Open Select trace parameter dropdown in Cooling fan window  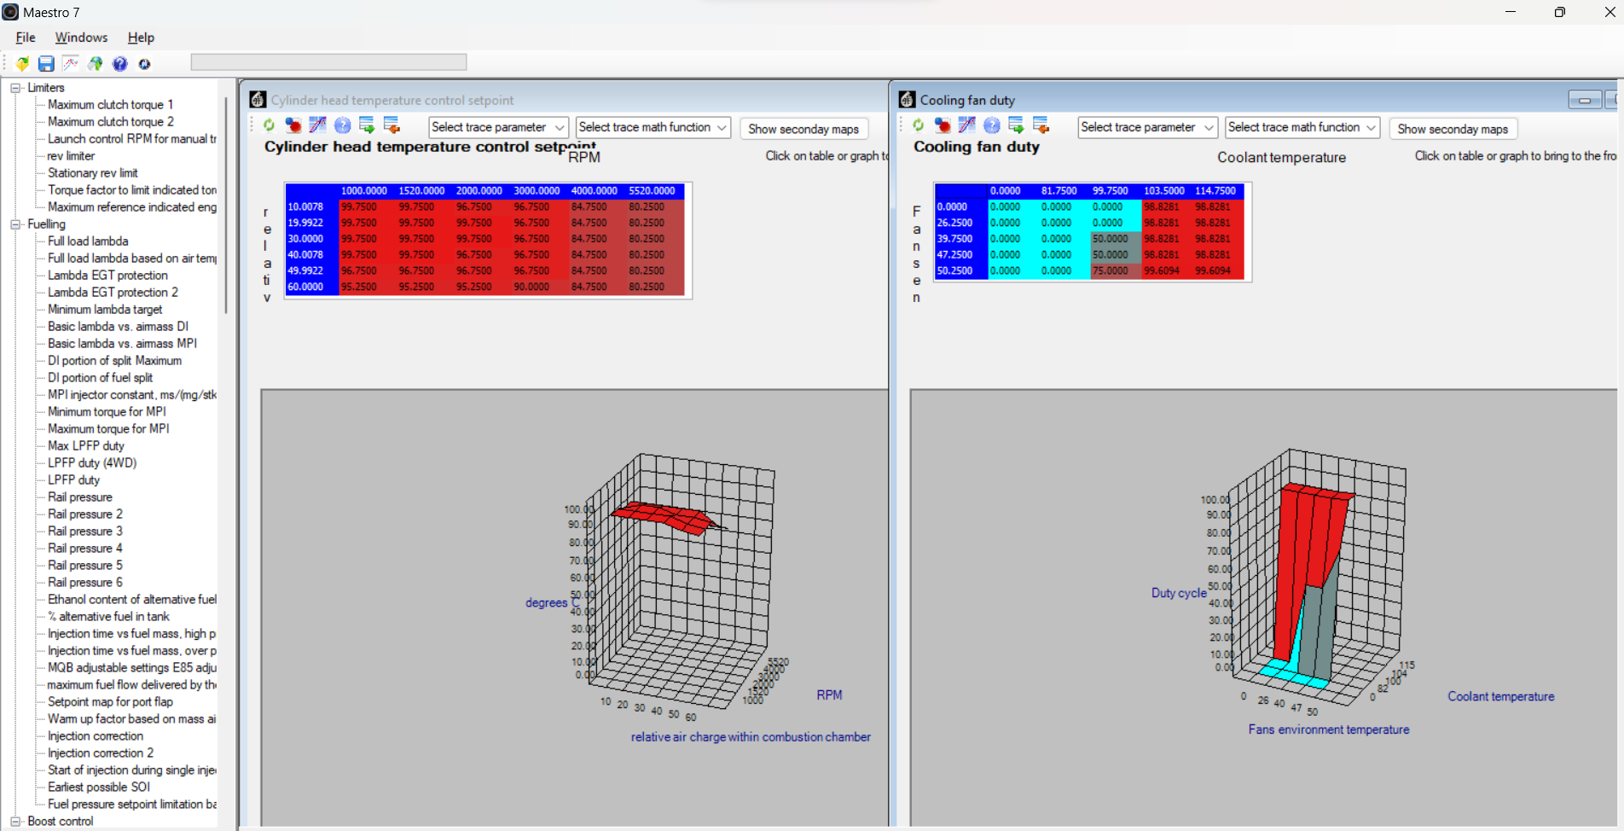click(1147, 127)
